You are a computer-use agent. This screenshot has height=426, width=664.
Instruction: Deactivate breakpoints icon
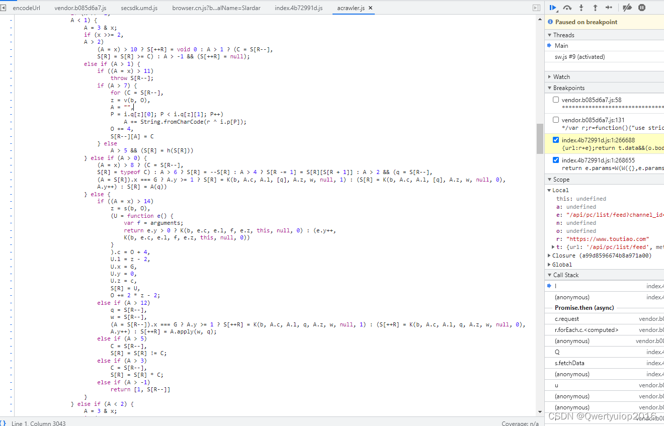click(x=627, y=8)
